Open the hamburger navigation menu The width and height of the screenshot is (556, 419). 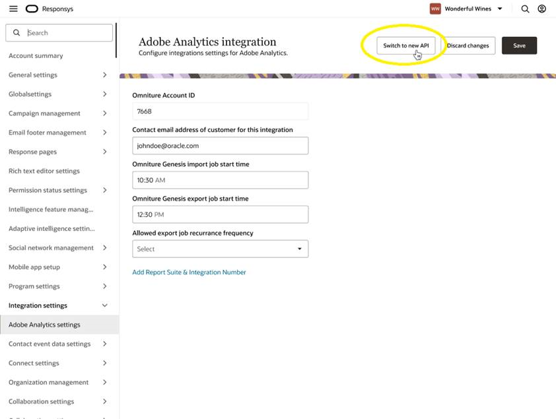pyautogui.click(x=13, y=9)
